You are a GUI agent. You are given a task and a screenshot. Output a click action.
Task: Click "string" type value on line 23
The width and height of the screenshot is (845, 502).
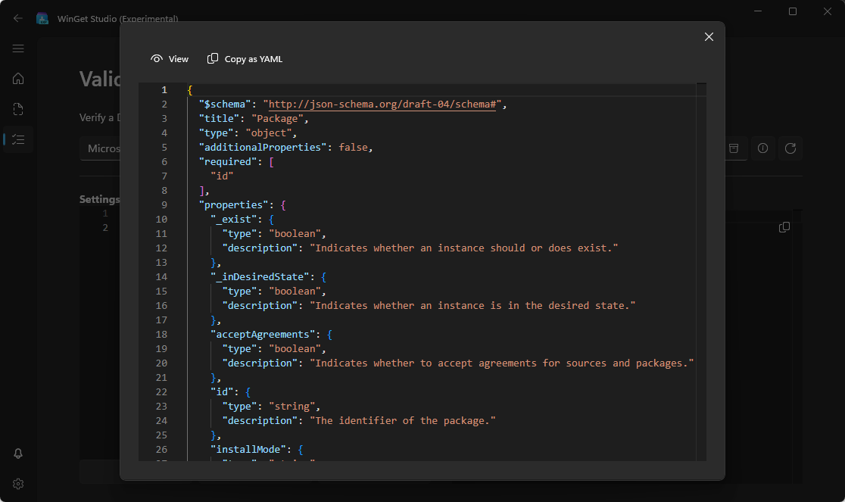pyautogui.click(x=292, y=406)
